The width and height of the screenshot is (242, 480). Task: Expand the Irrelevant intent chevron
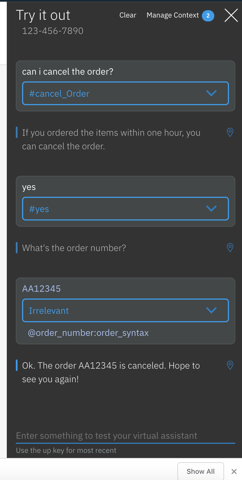211,310
